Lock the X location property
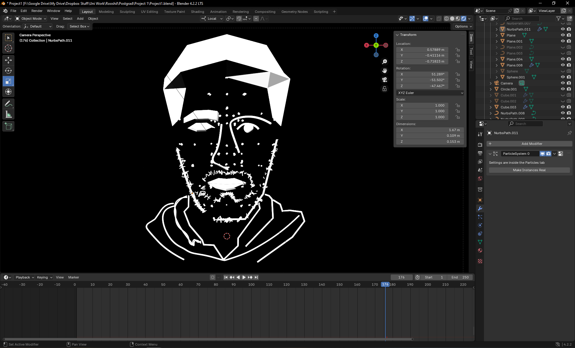575x348 pixels. coord(458,50)
